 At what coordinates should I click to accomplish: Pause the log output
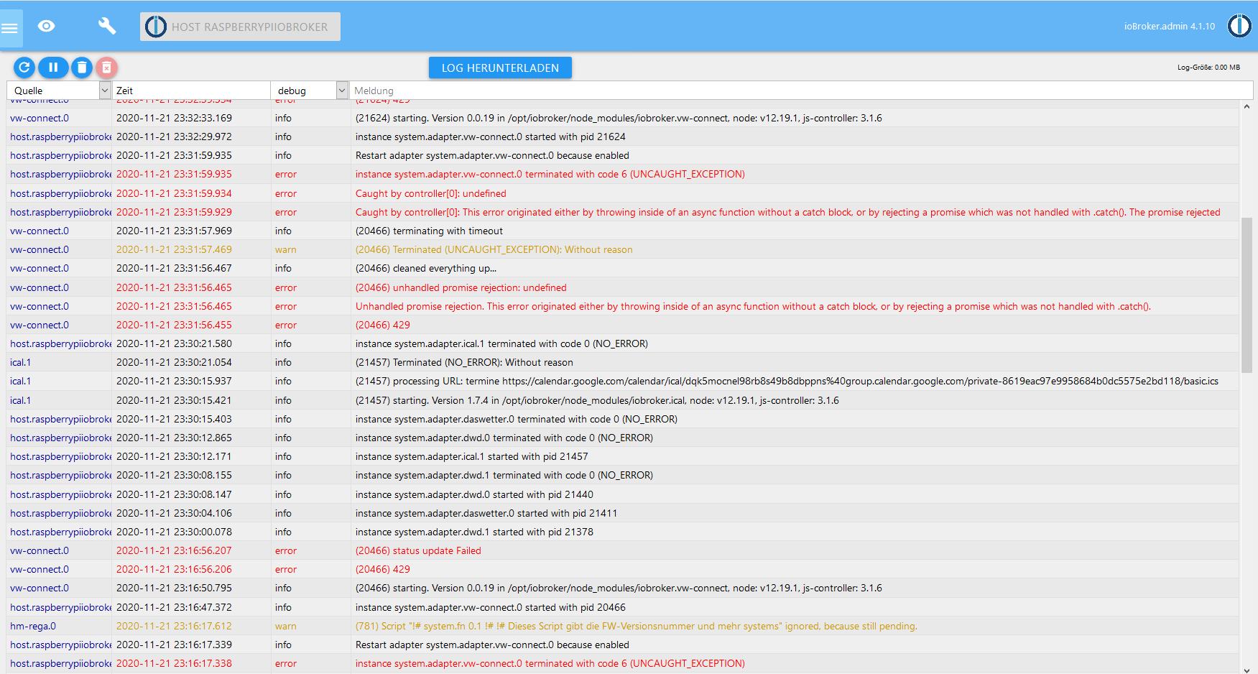point(53,68)
